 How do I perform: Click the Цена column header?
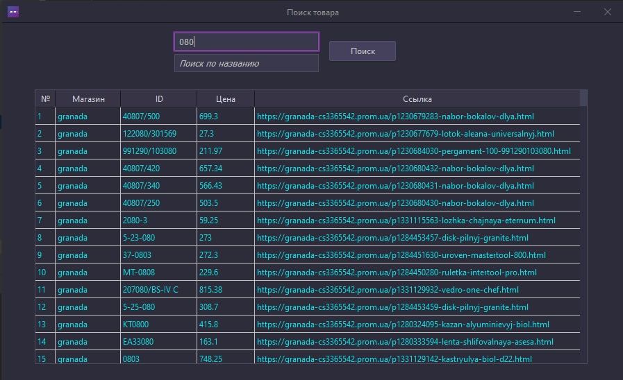click(x=225, y=98)
